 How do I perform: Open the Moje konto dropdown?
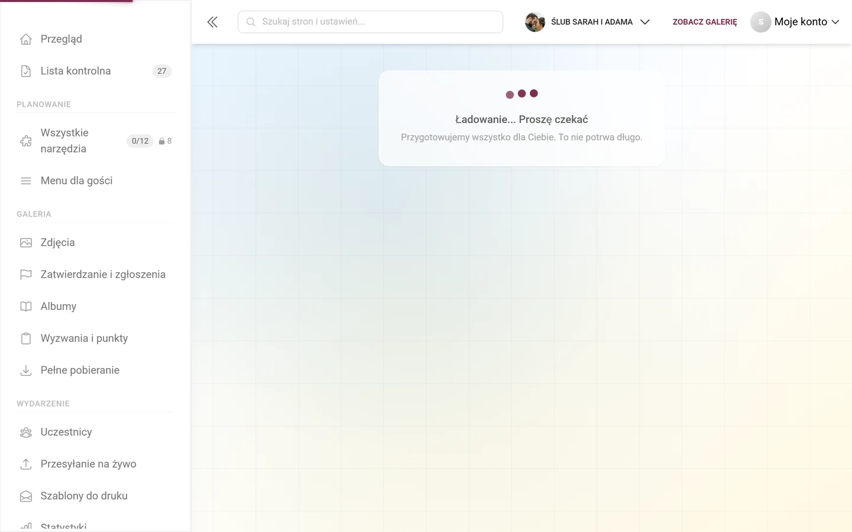(795, 22)
